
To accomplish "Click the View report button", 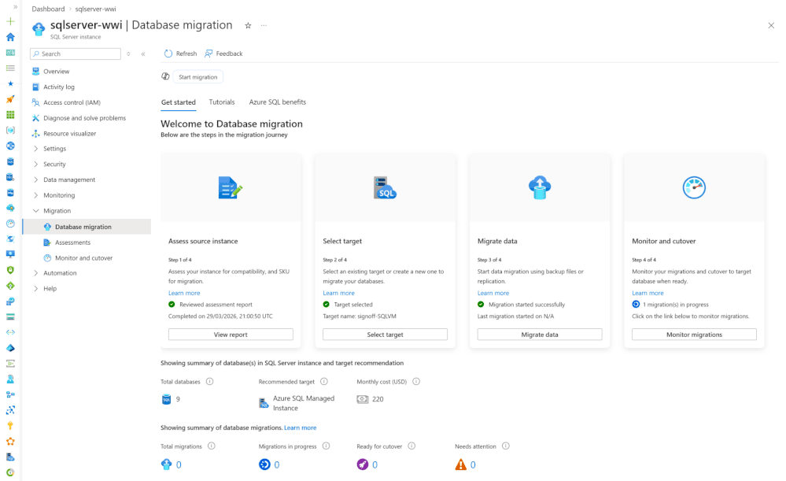I will pos(231,335).
